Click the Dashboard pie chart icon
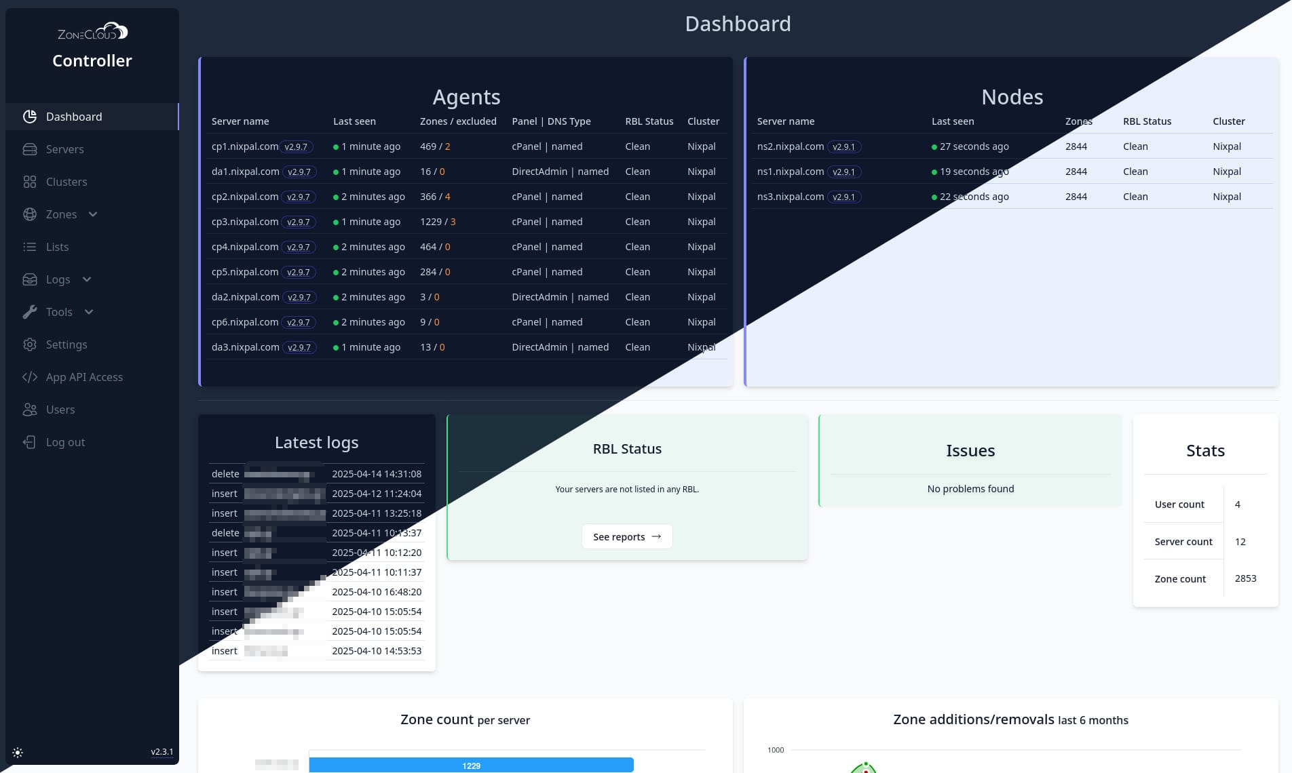Image resolution: width=1292 pixels, height=773 pixels. click(x=30, y=117)
